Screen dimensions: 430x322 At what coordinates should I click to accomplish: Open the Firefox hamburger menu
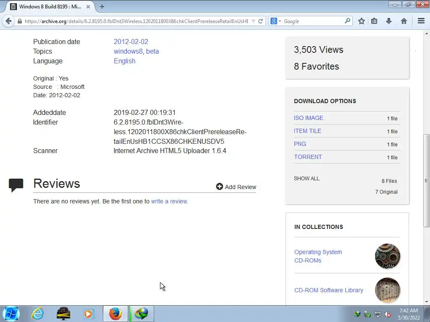pyautogui.click(x=421, y=21)
